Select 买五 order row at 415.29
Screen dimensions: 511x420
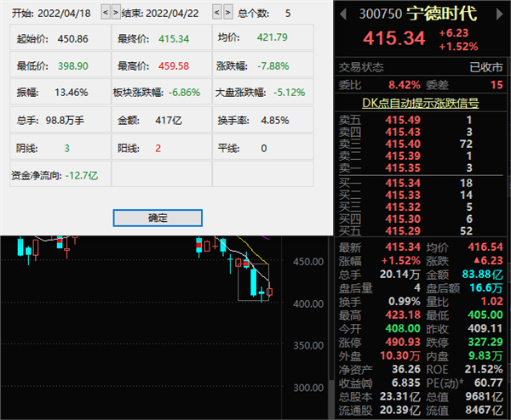click(421, 230)
